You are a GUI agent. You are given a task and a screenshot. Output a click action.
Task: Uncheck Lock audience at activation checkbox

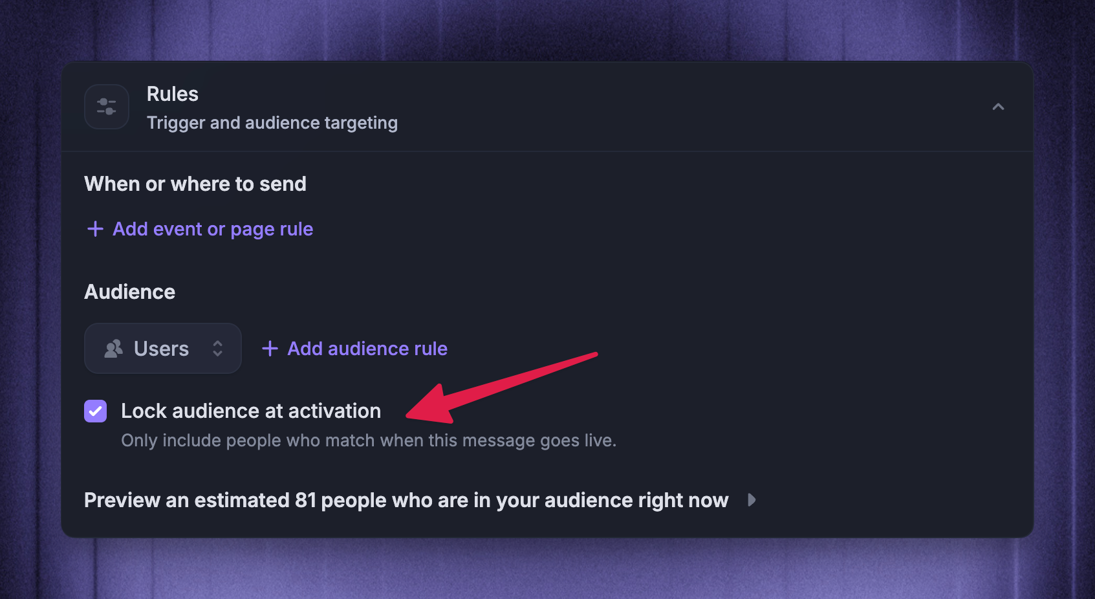point(96,411)
